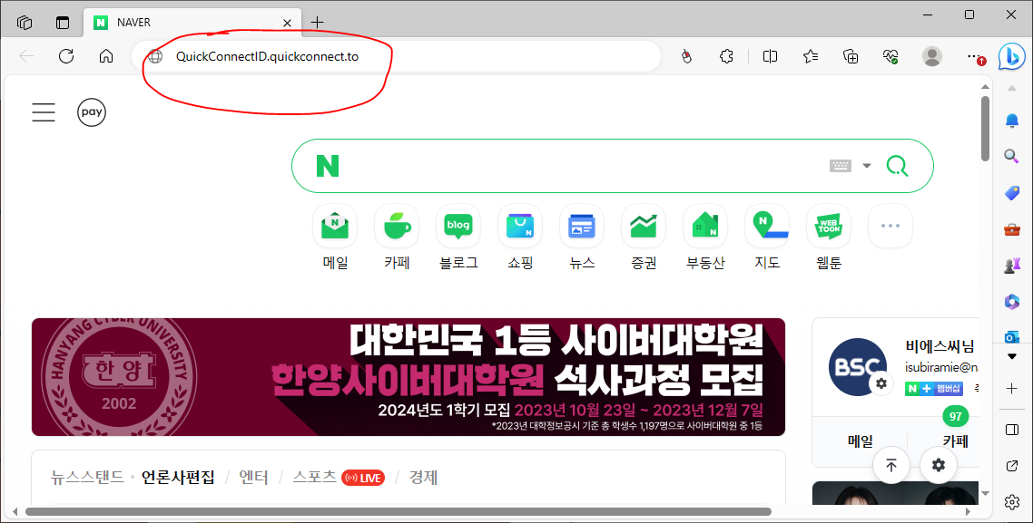Open the Hanyang Cyber University banner
This screenshot has width=1033, height=523.
point(408,377)
